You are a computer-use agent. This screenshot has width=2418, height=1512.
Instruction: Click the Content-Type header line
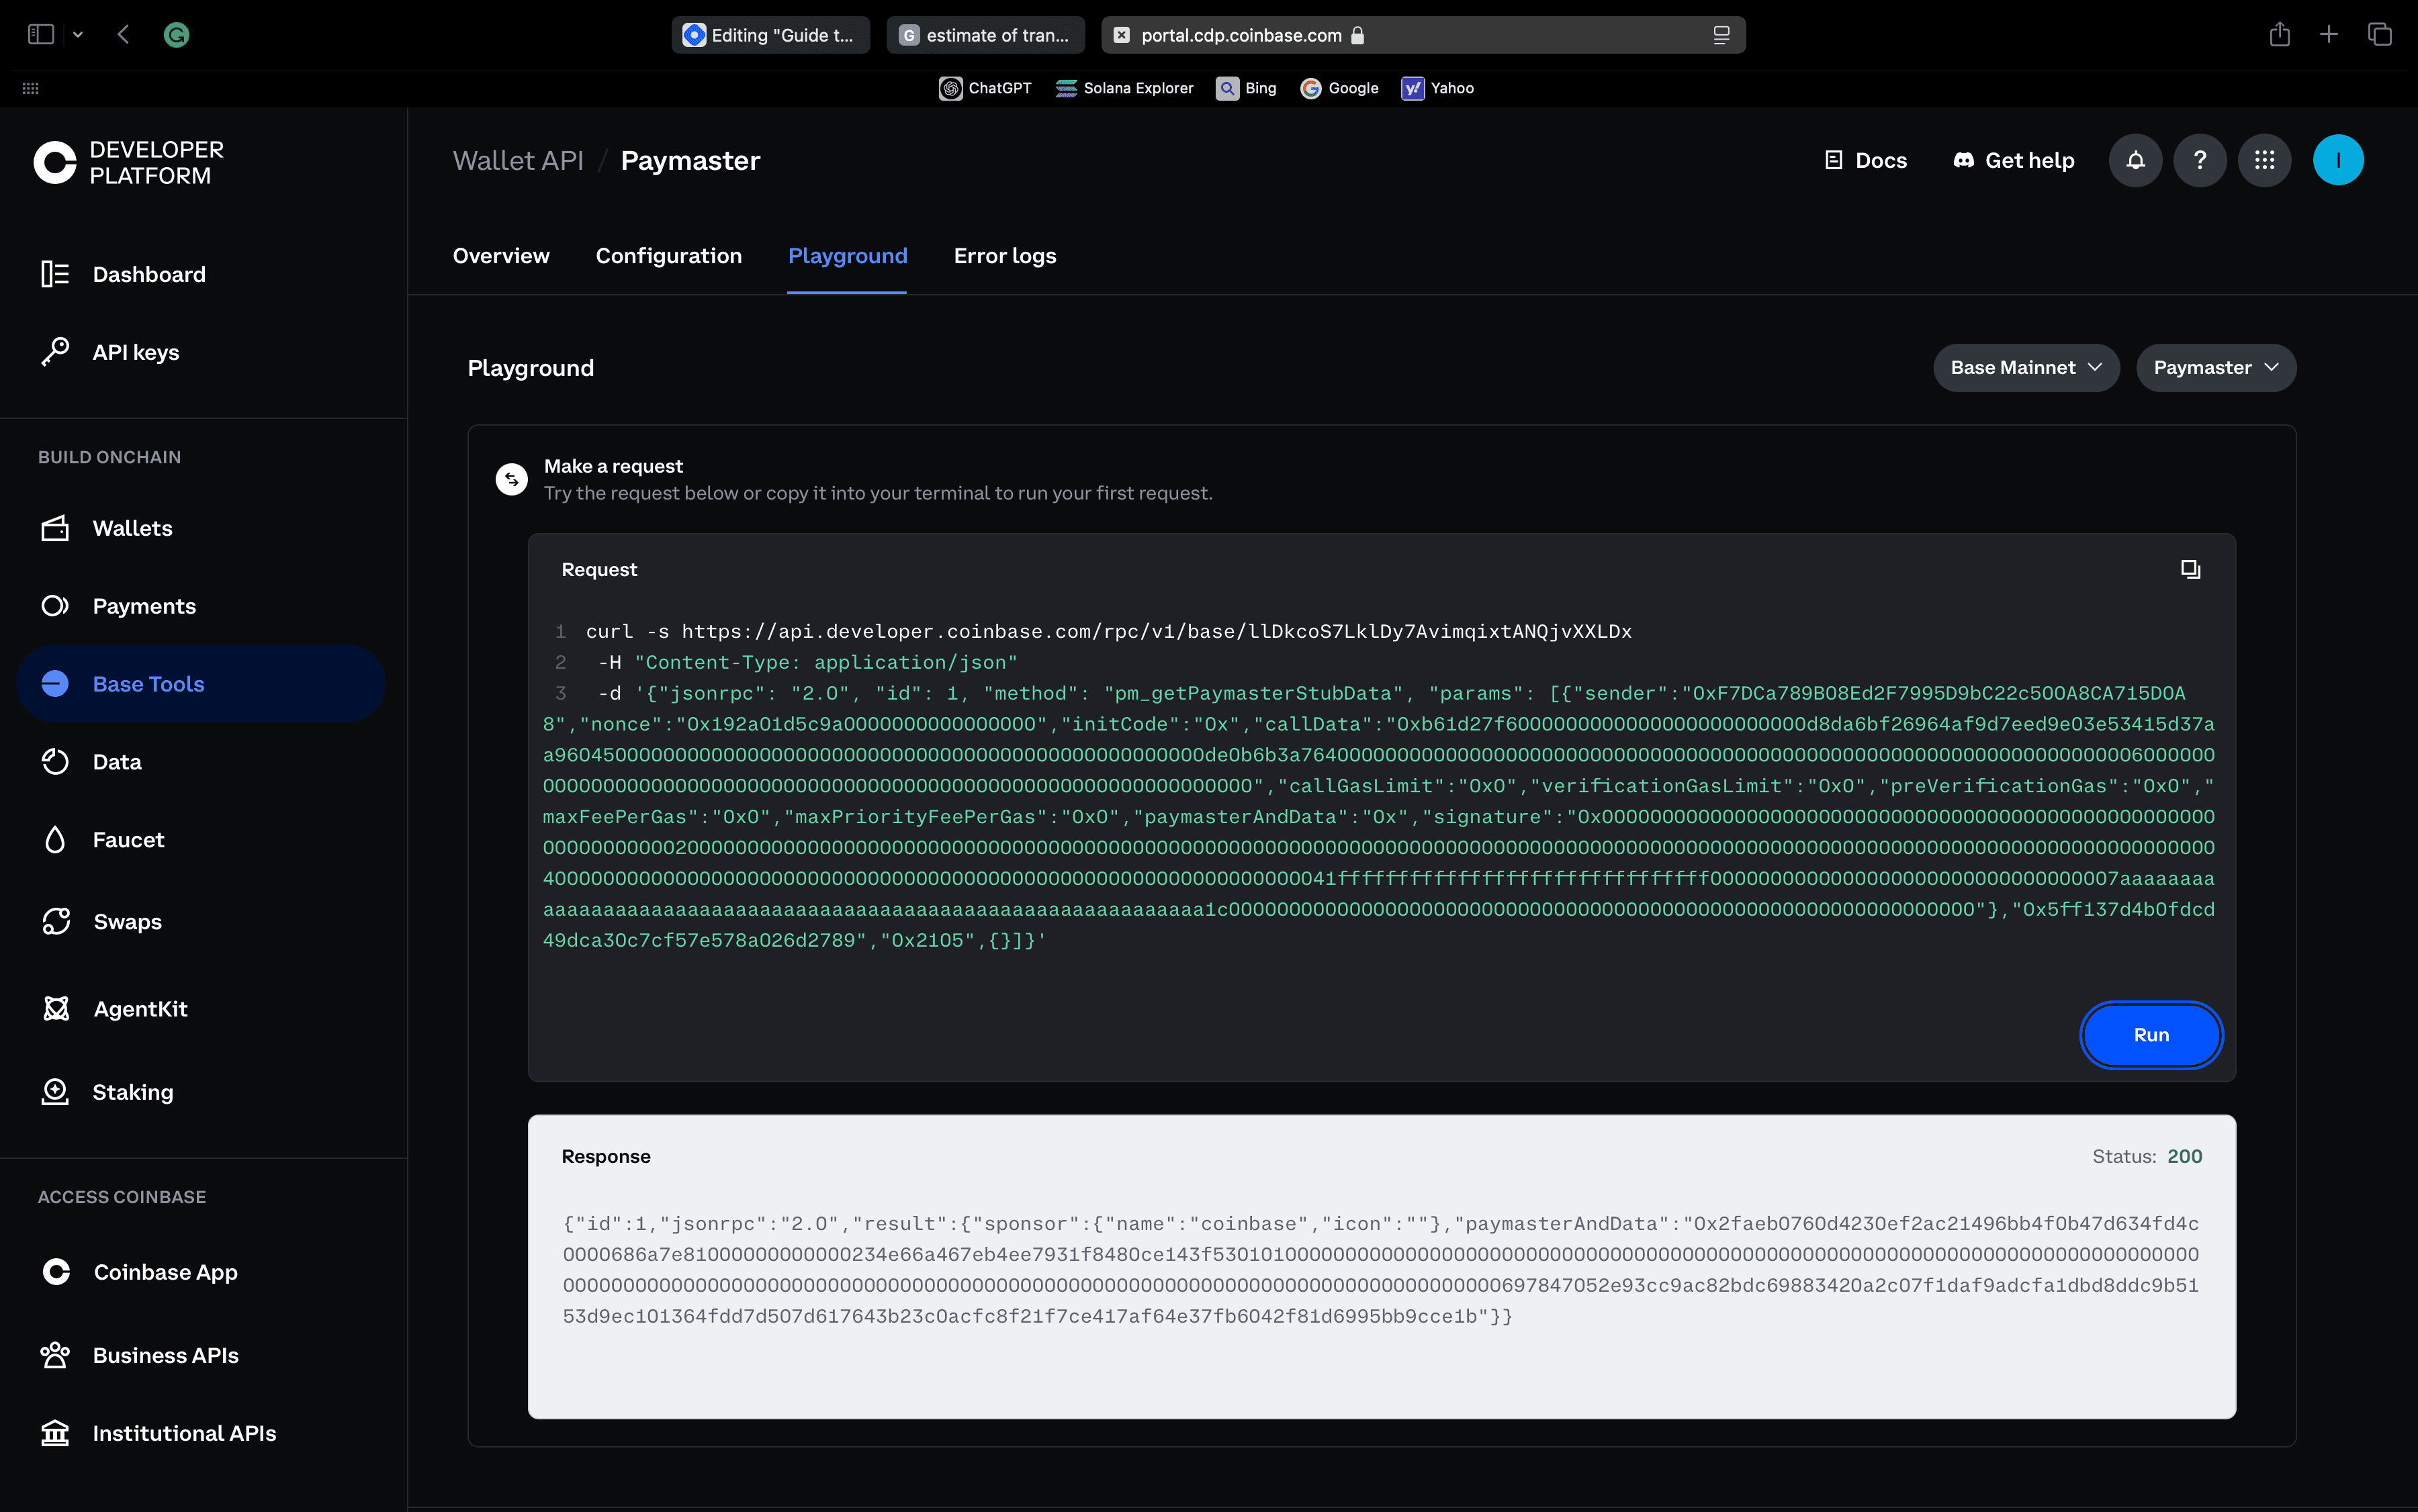pos(807,662)
